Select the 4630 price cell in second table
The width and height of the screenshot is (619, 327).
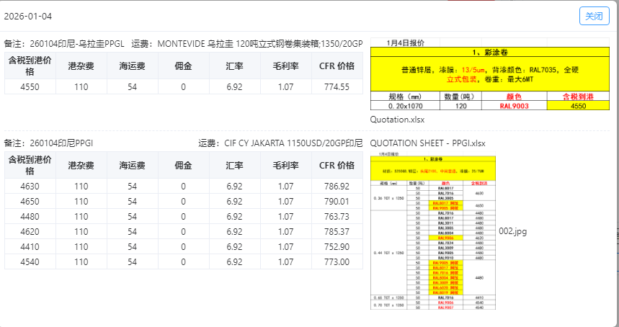(x=30, y=186)
